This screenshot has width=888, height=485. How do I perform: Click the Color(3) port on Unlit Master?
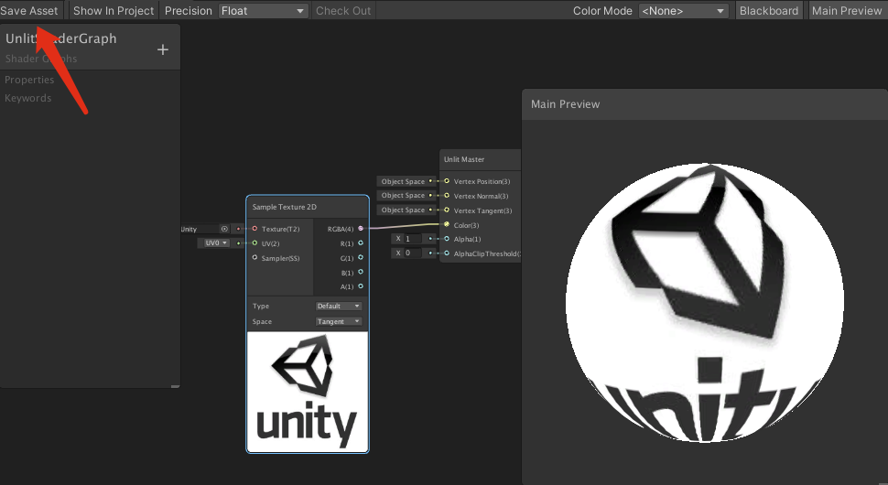pos(447,225)
